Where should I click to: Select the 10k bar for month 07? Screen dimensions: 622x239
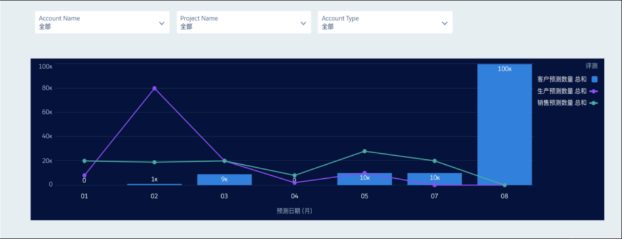pyautogui.click(x=435, y=179)
